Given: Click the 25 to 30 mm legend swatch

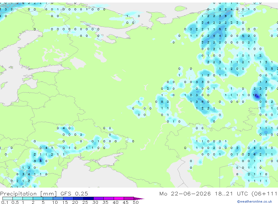Looking at the screenshot, I should point(88,198).
